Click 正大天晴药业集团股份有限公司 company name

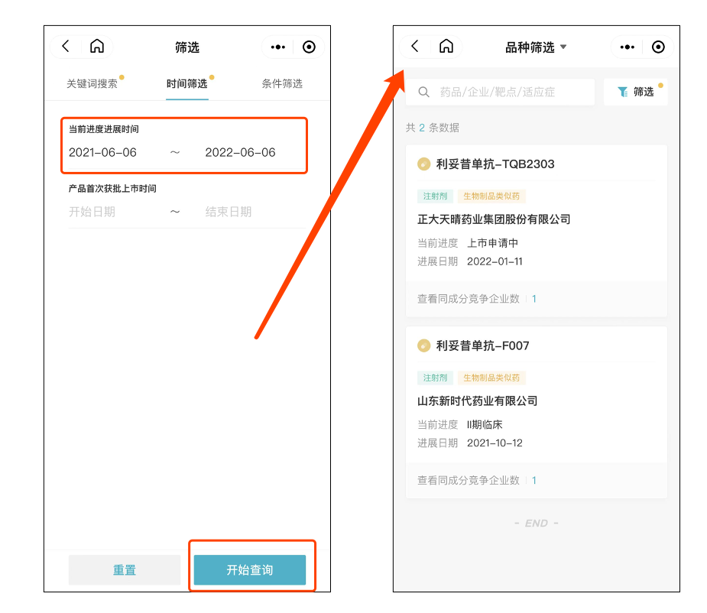494,219
